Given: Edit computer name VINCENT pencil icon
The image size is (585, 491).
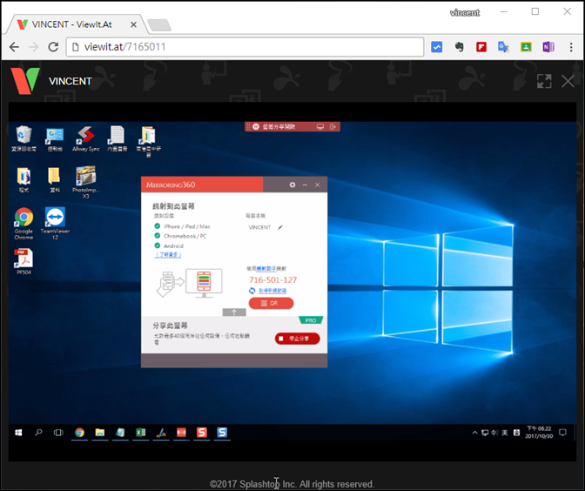Looking at the screenshot, I should pos(280,227).
